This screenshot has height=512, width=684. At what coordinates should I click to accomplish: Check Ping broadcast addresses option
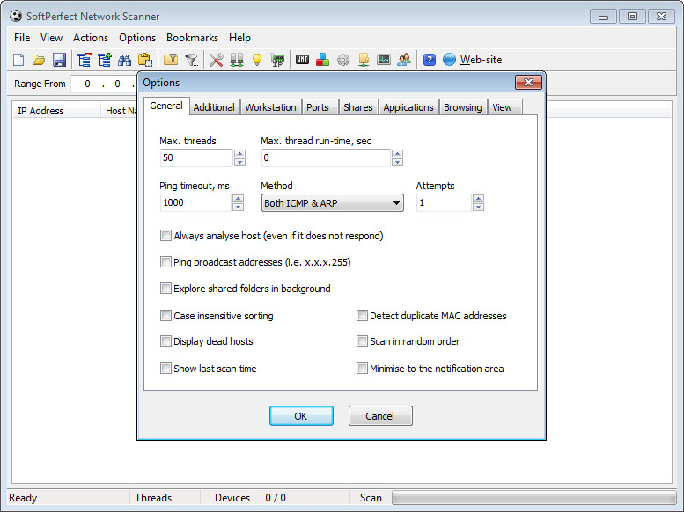coord(165,262)
